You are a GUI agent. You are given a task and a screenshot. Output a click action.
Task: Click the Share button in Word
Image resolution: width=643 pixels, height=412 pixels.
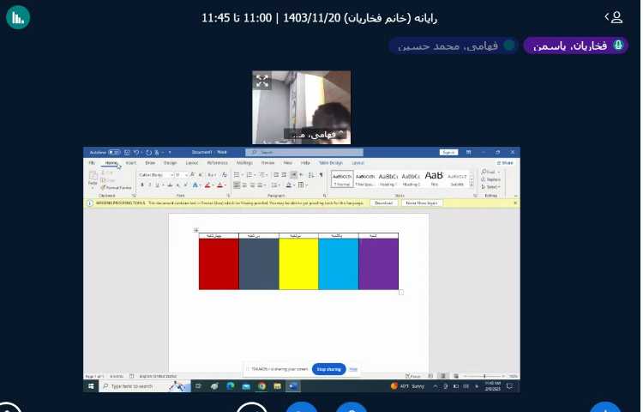point(505,163)
